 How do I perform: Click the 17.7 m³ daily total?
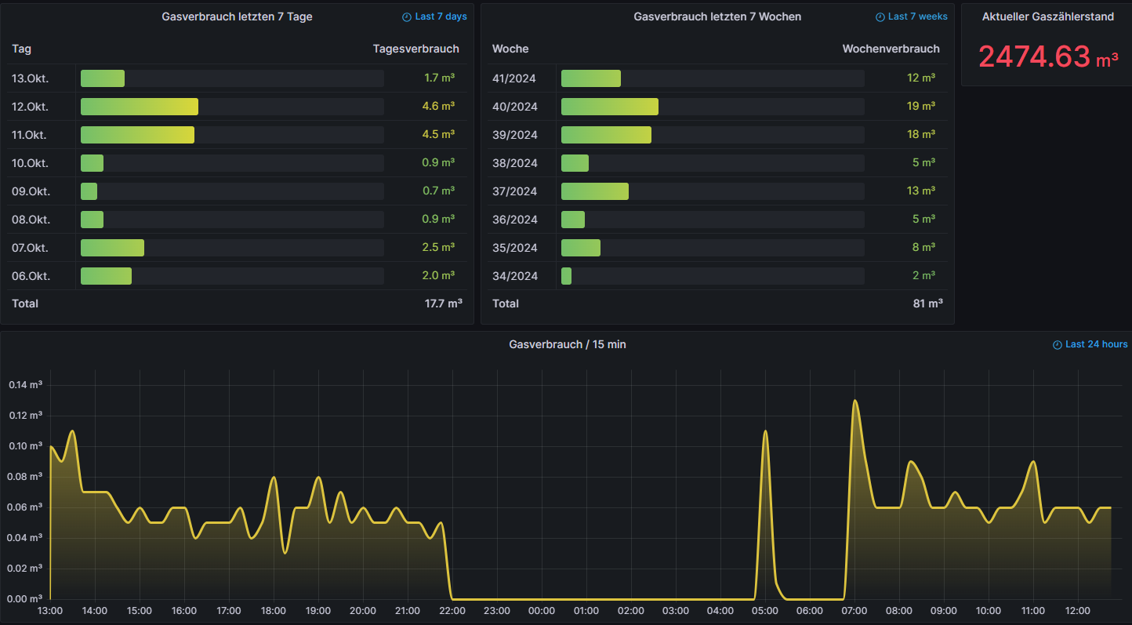(443, 303)
